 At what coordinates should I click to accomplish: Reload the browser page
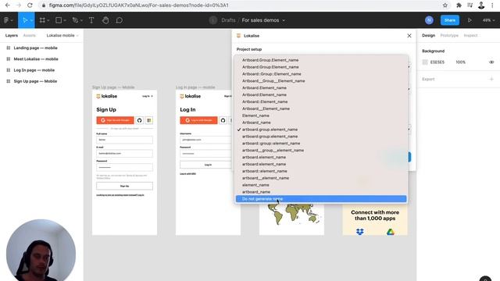pyautogui.click(x=30, y=5)
